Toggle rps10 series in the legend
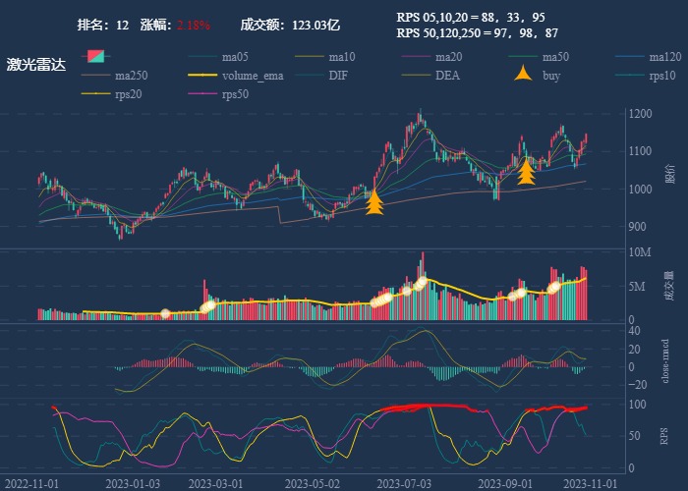The height and width of the screenshot is (491, 688). [631, 76]
